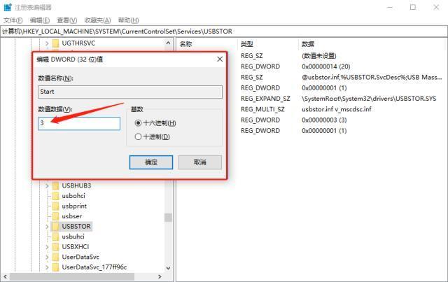Click the registry path address bar
This screenshot has width=448, height=282.
click(x=224, y=31)
